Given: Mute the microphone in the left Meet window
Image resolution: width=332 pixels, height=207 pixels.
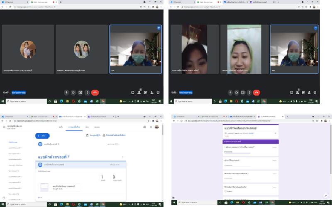Looking at the screenshot, I should point(66,93).
